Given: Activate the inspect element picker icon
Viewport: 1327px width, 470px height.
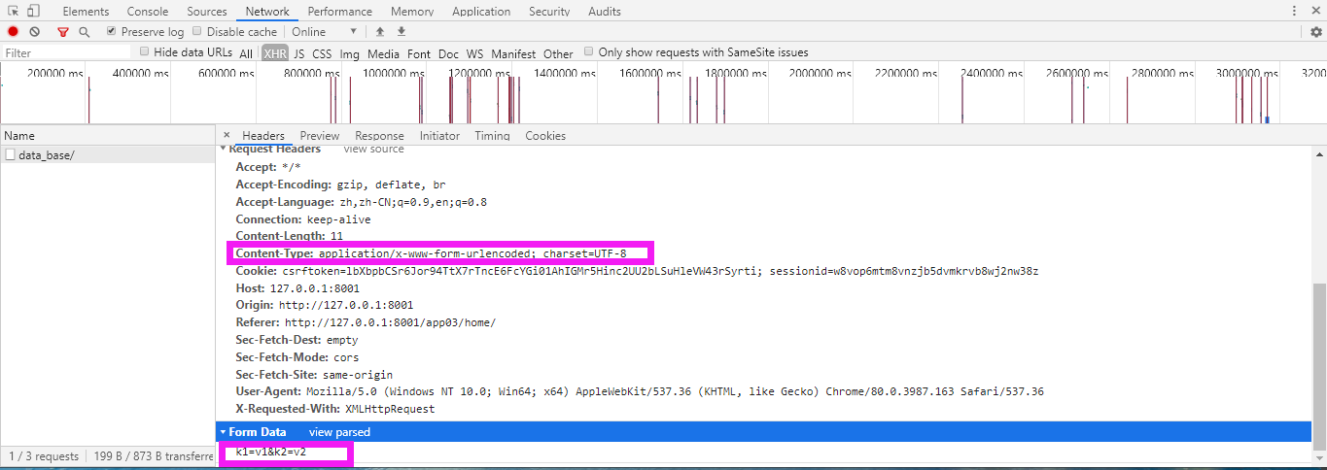Looking at the screenshot, I should [x=14, y=11].
